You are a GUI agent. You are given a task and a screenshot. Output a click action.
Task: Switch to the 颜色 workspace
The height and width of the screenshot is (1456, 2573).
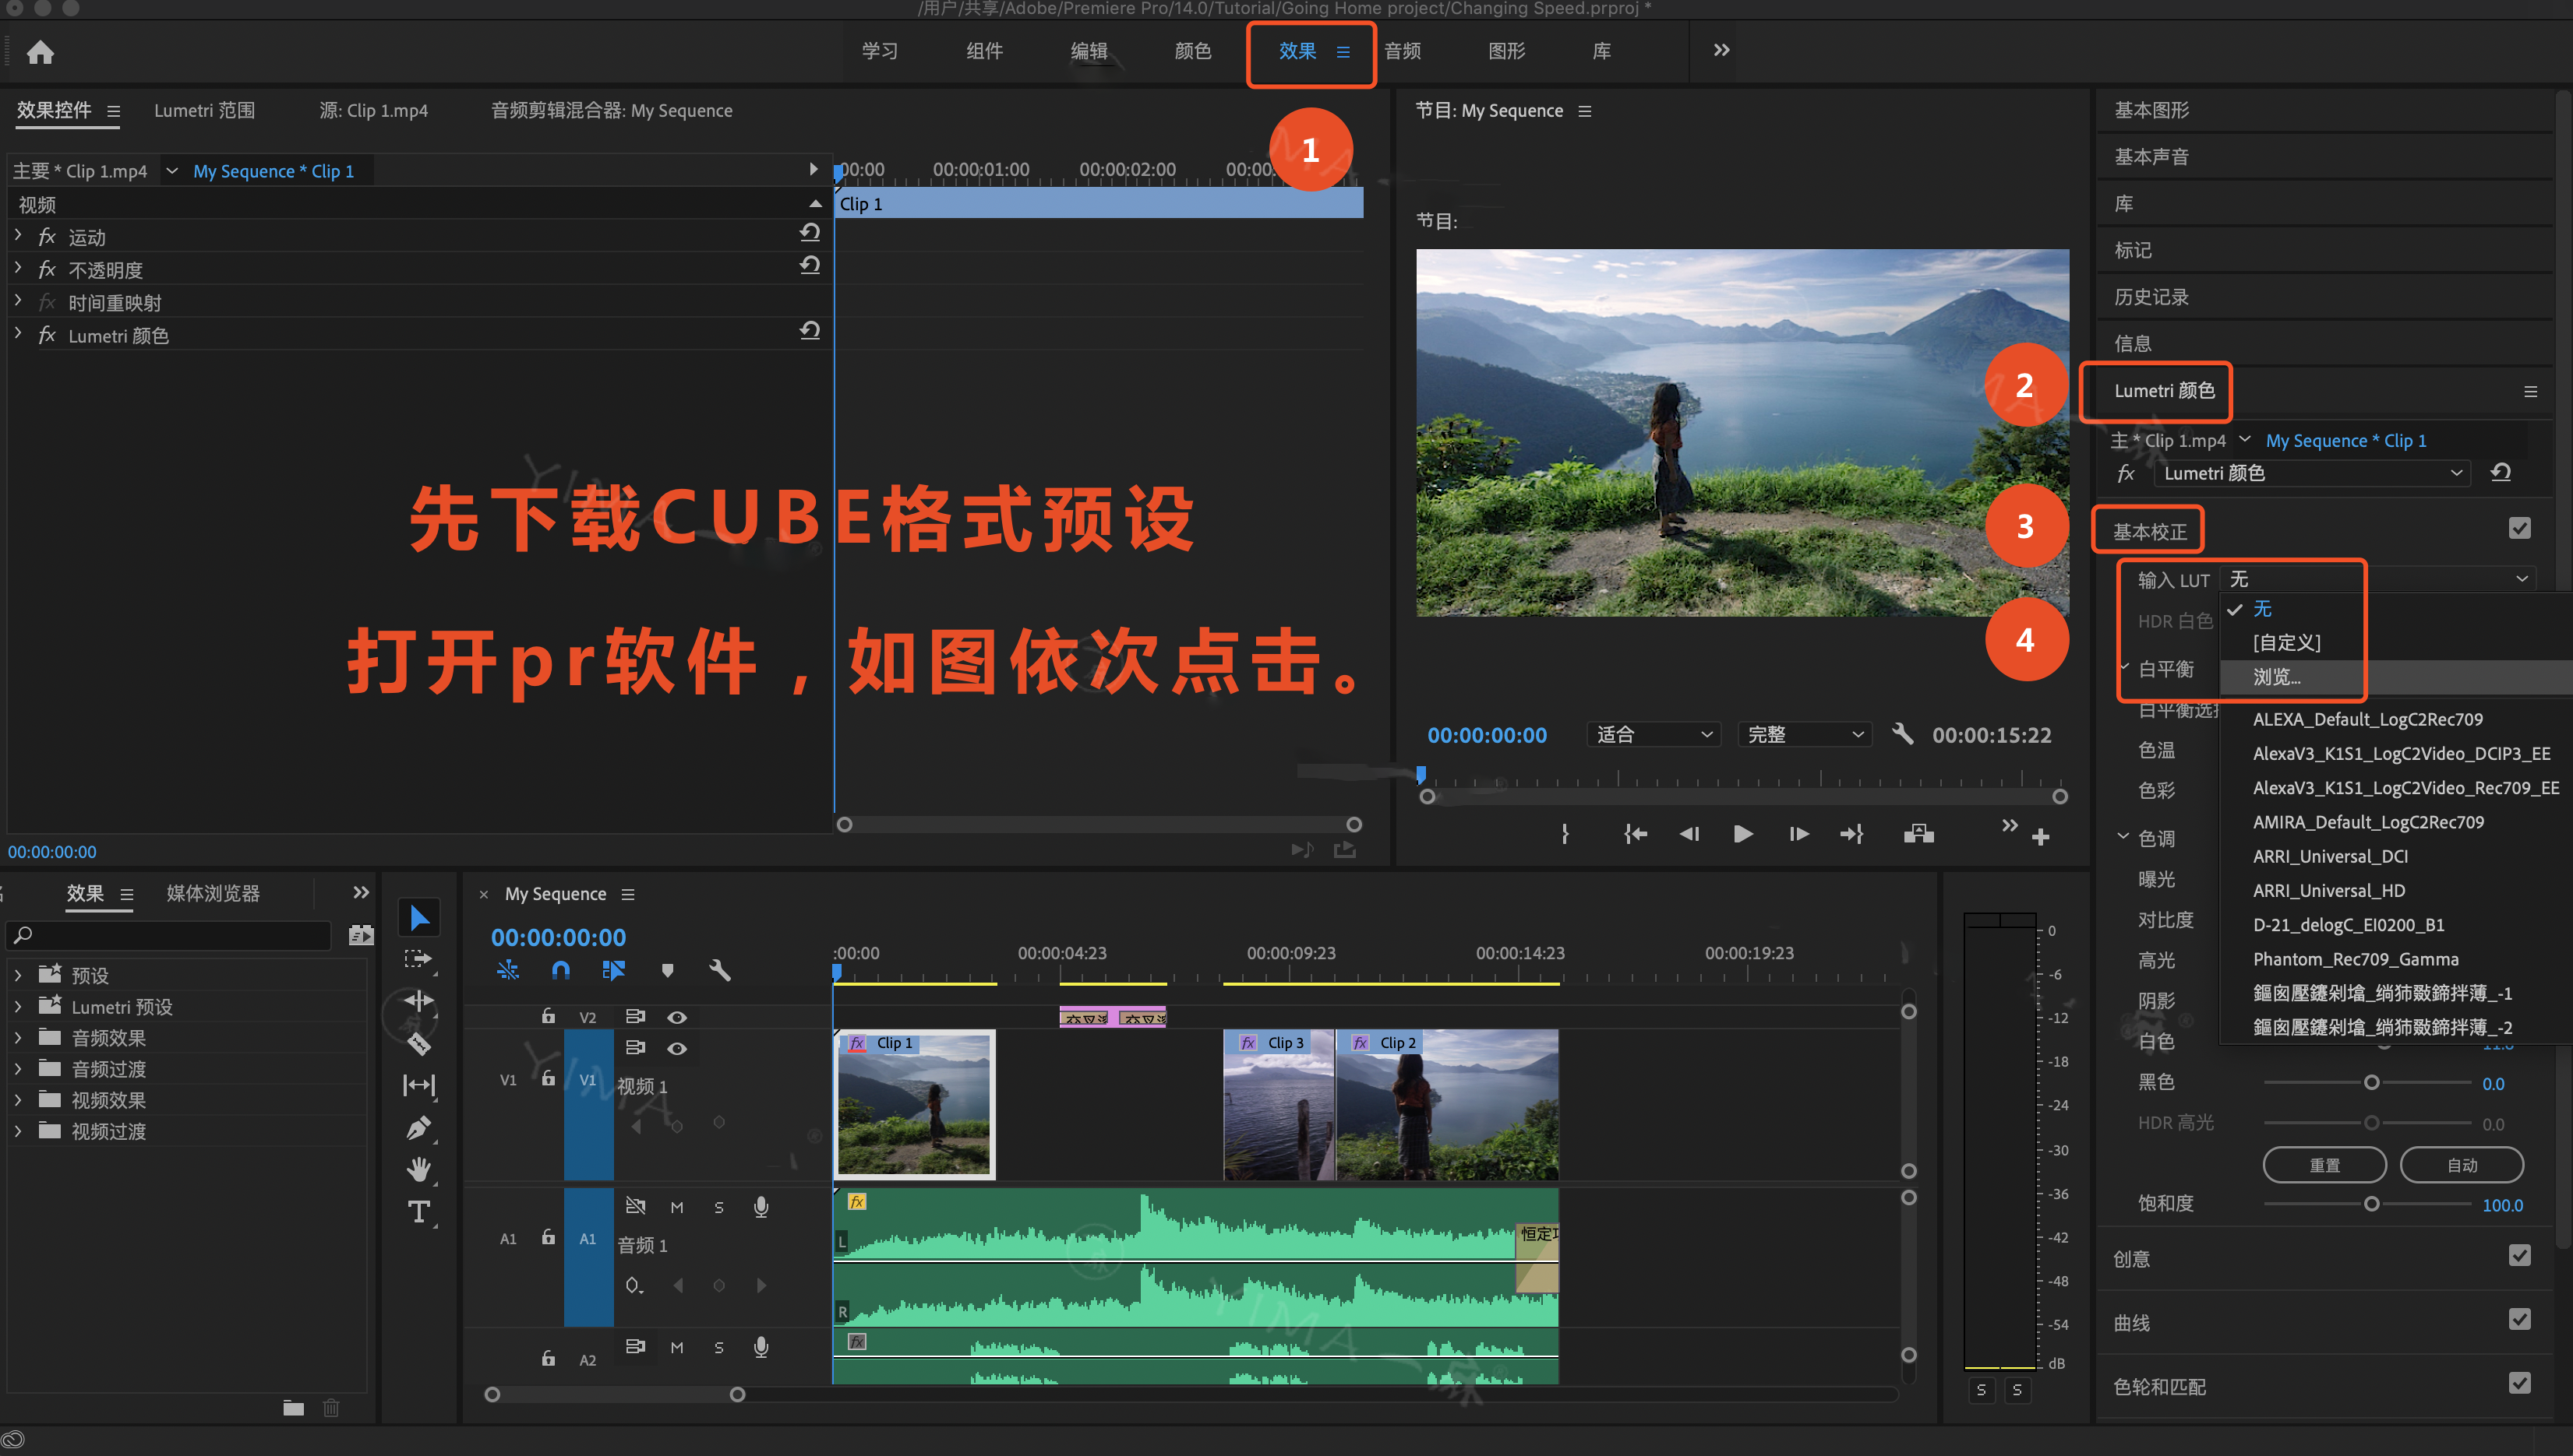coord(1193,51)
